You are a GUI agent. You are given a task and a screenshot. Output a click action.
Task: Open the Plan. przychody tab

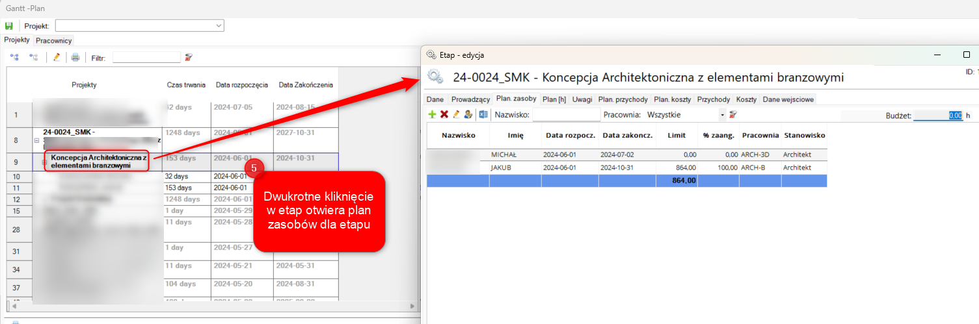pos(623,99)
